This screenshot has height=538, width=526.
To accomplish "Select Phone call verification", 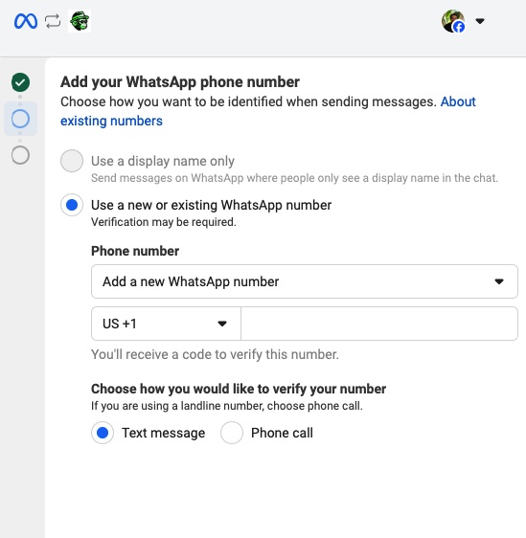I will [x=232, y=433].
